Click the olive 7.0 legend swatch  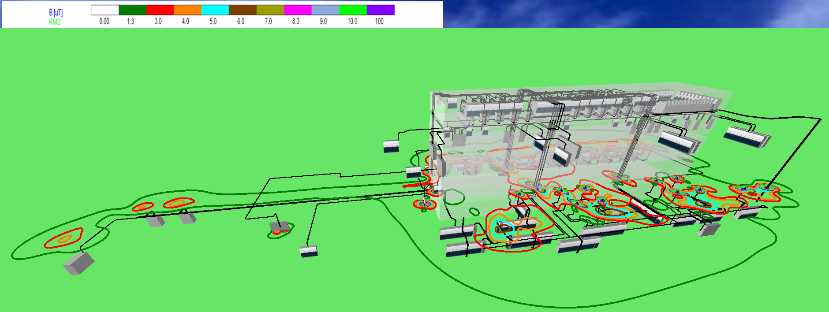point(270,10)
